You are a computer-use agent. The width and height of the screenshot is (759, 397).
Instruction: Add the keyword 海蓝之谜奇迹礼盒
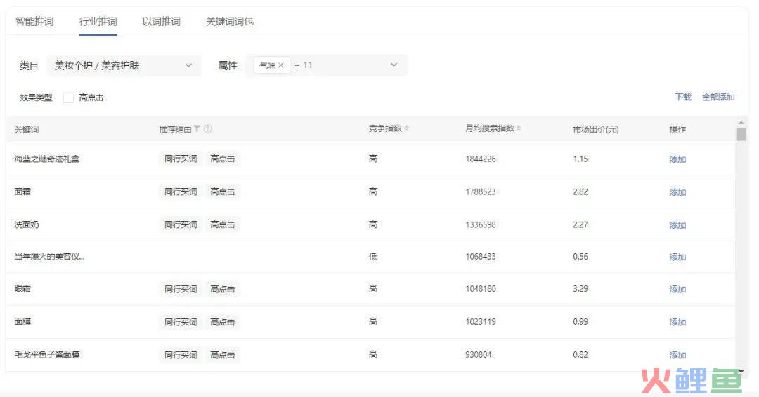pyautogui.click(x=677, y=159)
